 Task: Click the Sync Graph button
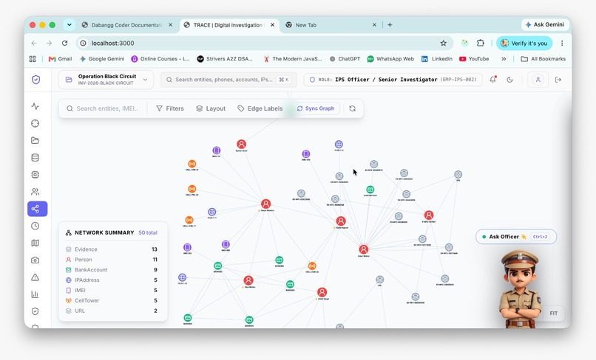coord(316,108)
